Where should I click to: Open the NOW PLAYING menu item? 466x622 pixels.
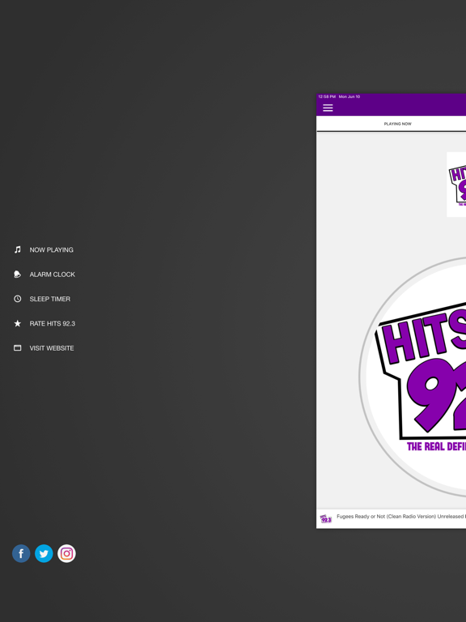52,250
